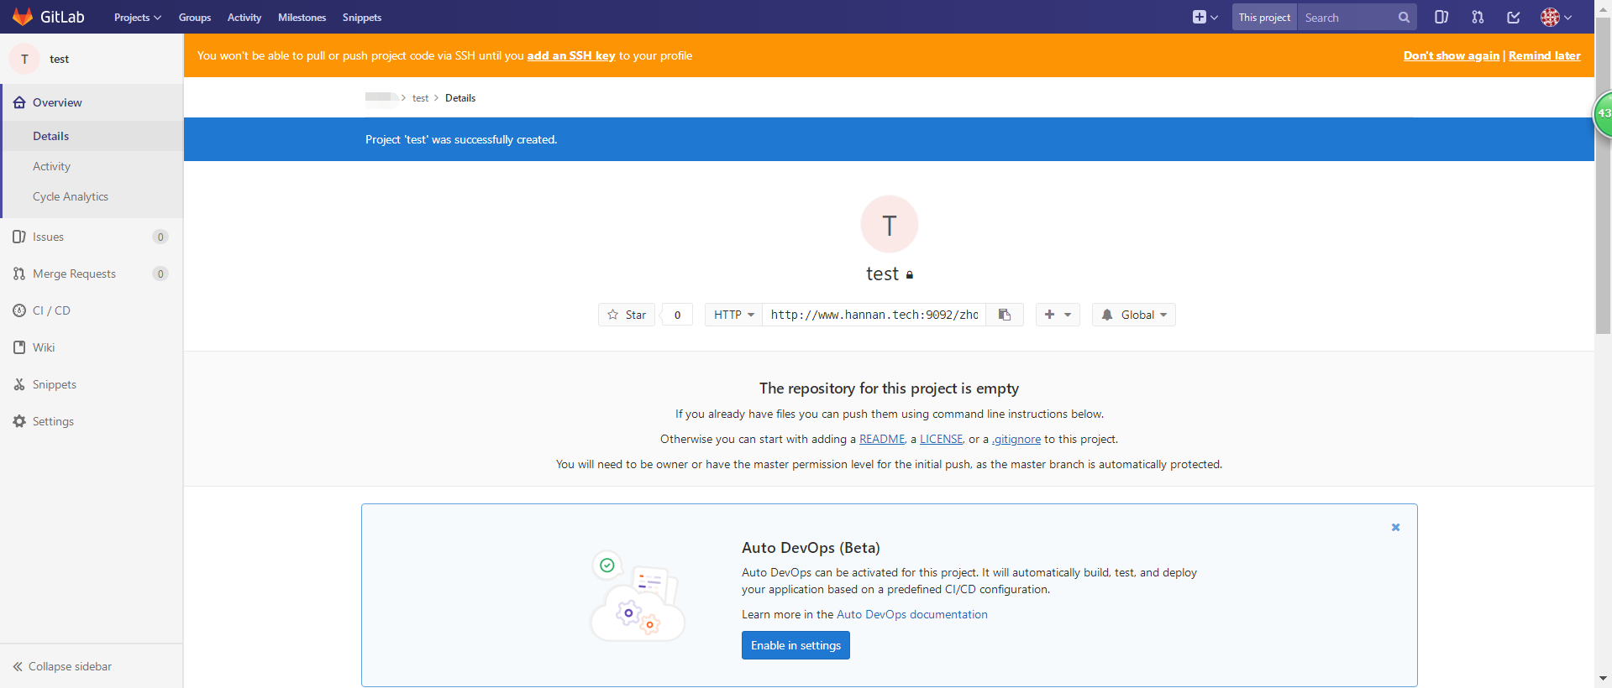The image size is (1612, 688).
Task: Click the Issues sidebar icon
Action: pyautogui.click(x=19, y=237)
